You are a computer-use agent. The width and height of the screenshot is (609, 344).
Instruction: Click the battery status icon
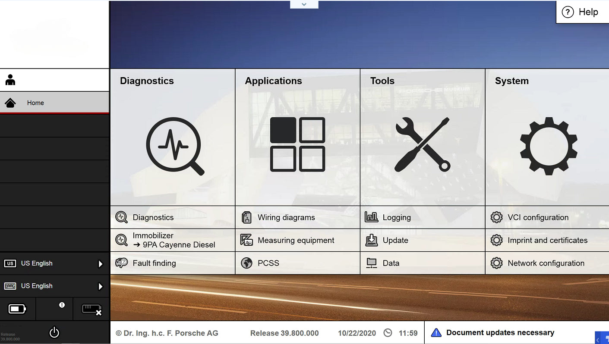click(16, 309)
